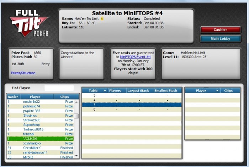
Task: Select highlighted Table 7 row
Action: pos(132,105)
